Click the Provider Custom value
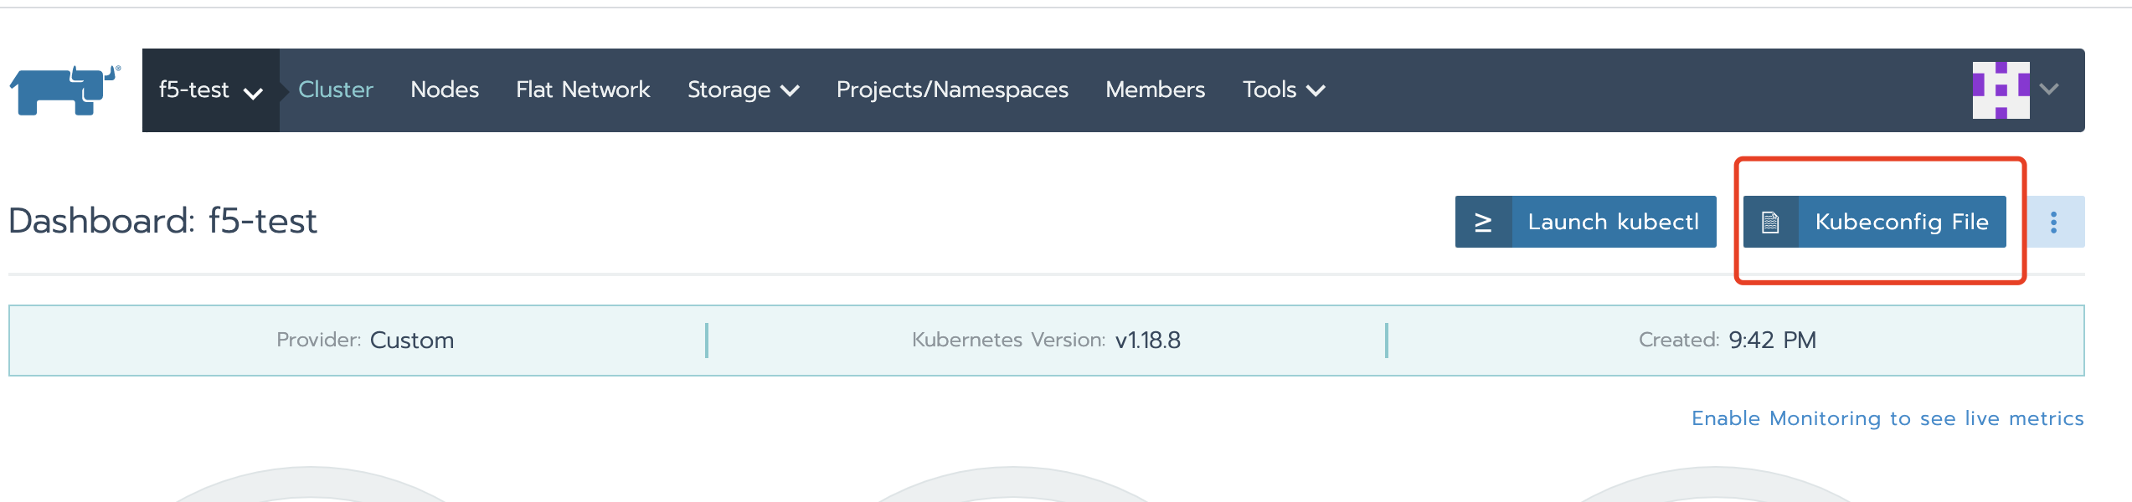This screenshot has width=2132, height=502. (412, 341)
